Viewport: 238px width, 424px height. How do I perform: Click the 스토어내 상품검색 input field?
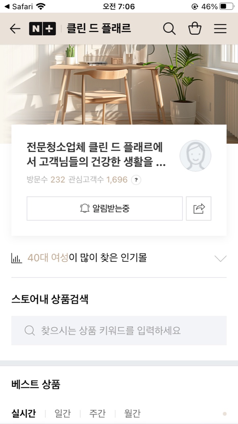click(x=119, y=331)
